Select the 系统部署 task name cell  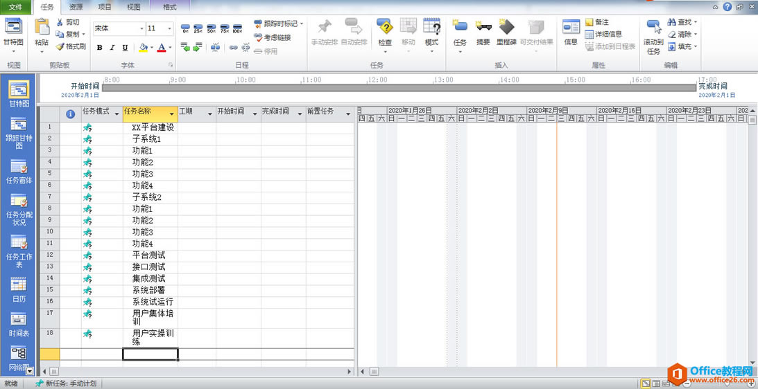[x=150, y=290]
